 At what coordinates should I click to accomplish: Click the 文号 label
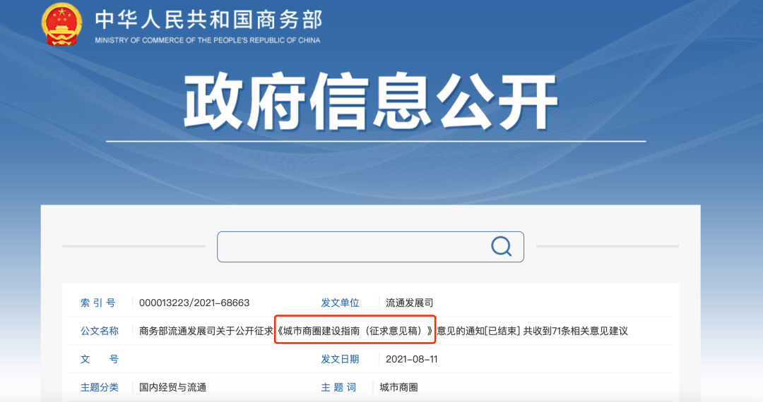[x=100, y=359]
